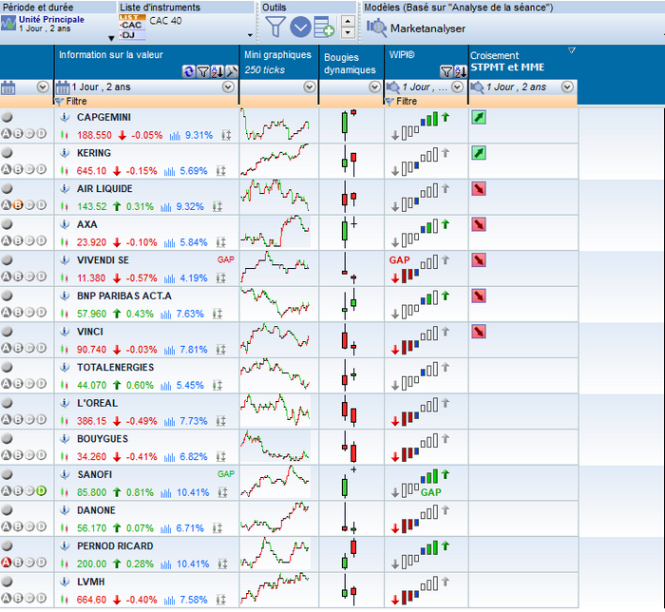665x612 pixels.
Task: Open the info icon next to KERING
Action: click(65, 153)
